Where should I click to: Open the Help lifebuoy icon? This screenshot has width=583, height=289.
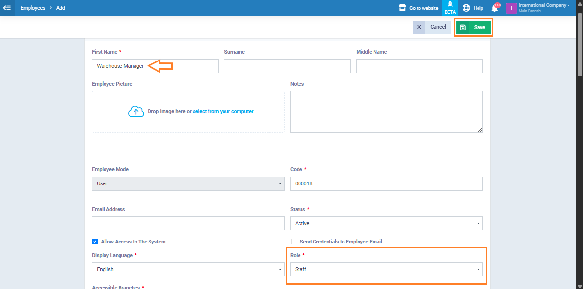click(466, 8)
